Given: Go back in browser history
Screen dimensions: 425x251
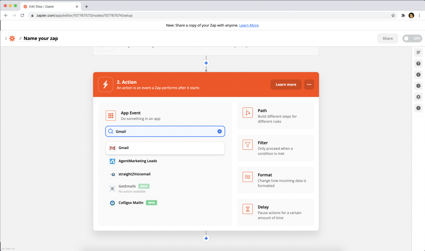Looking at the screenshot, I should click(6, 15).
